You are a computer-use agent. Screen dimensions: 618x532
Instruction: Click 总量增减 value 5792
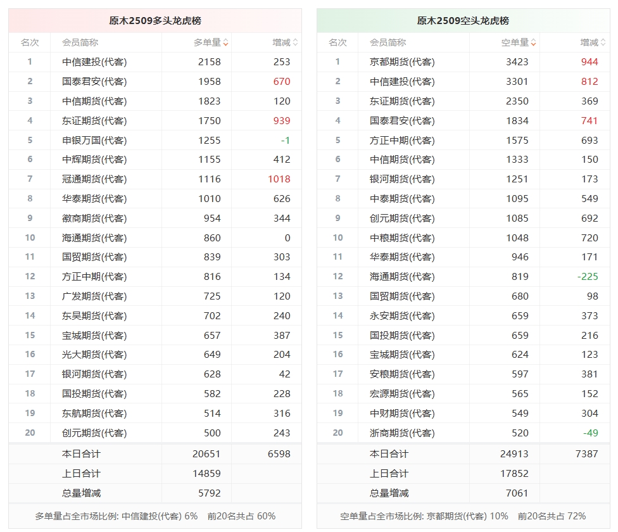[210, 493]
